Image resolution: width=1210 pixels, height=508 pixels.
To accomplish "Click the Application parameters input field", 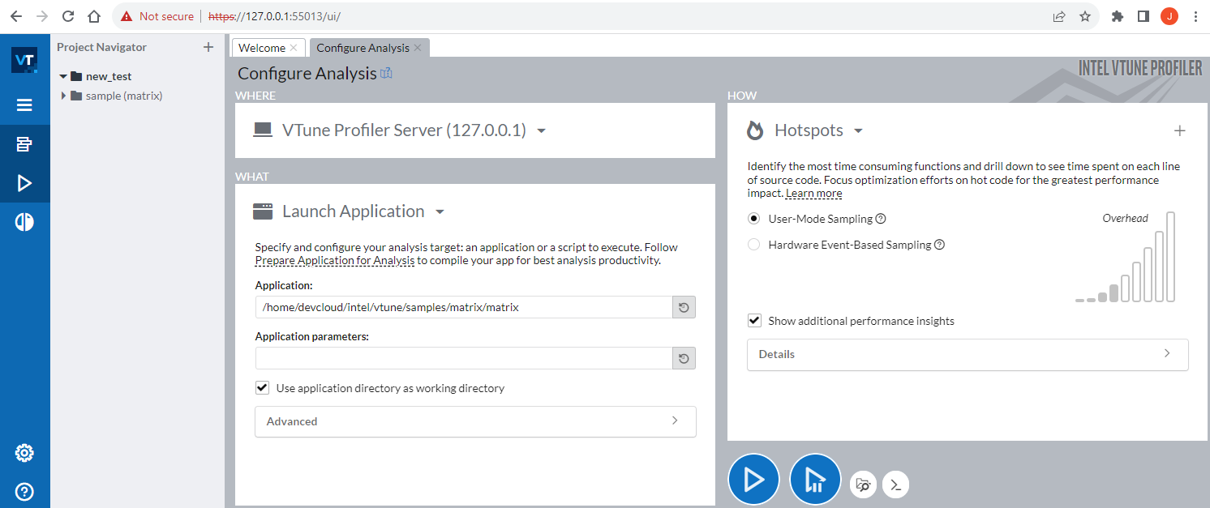I will click(x=463, y=358).
